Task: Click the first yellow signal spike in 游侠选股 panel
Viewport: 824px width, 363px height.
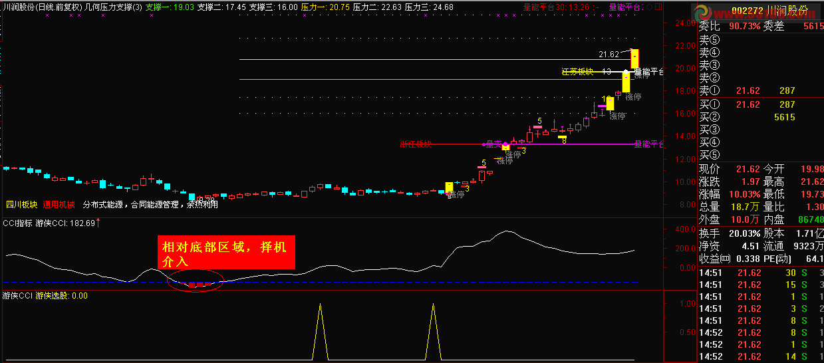Action: (x=321, y=331)
